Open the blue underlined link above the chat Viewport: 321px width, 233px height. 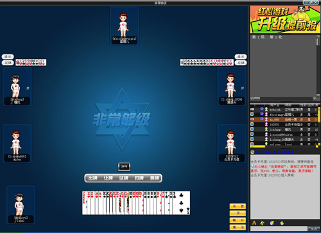pos(275,152)
